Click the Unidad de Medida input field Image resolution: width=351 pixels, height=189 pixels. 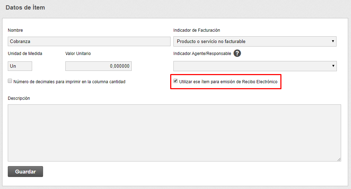(x=20, y=66)
